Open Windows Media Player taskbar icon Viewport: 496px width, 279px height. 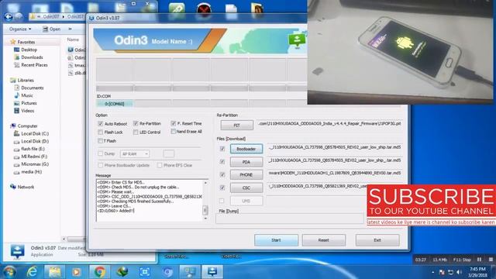(x=76, y=272)
